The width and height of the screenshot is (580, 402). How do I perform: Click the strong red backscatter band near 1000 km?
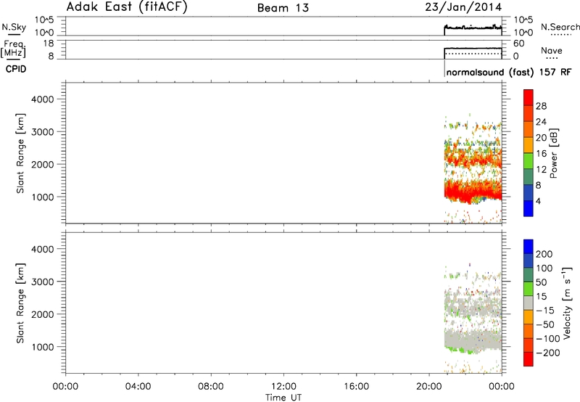tap(473, 192)
